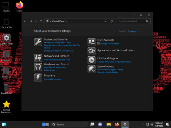The image size is (171, 128).
Task: Open the System and Security wrench icon
Action: tap(38, 42)
